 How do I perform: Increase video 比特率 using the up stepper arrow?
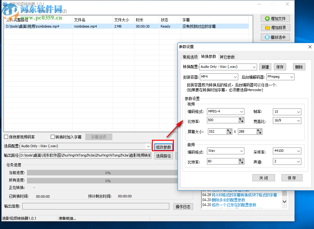pyautogui.click(x=240, y=118)
